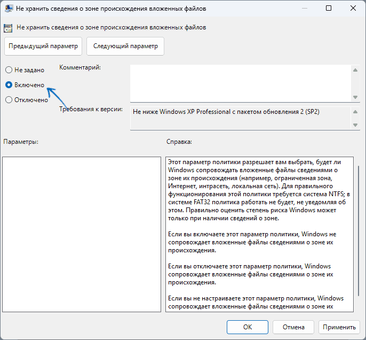The image size is (366, 340).
Task: Select the Не задано radio button
Action: [9, 70]
